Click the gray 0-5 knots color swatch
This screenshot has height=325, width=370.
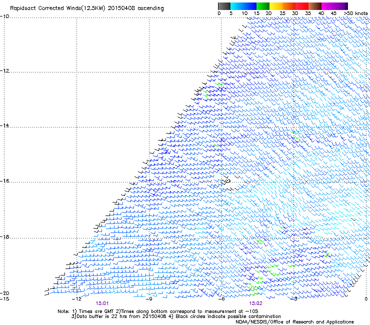[224, 6]
